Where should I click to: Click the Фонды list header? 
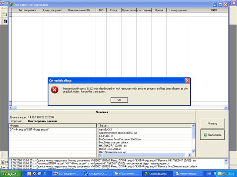click(x=53, y=125)
